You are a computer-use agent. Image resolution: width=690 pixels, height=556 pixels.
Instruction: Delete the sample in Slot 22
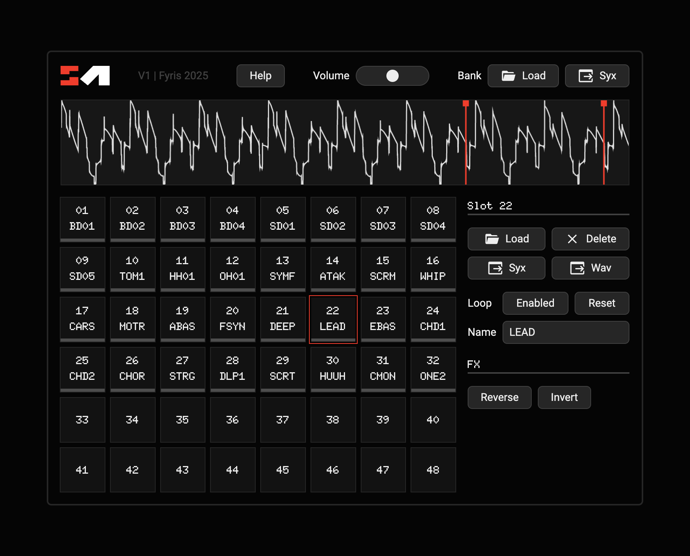[x=590, y=239]
